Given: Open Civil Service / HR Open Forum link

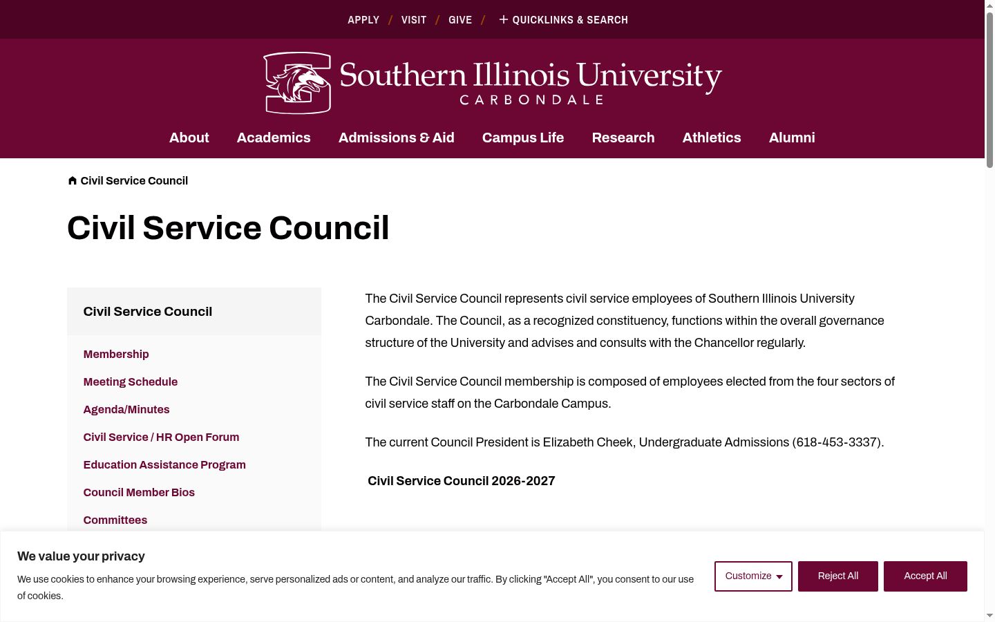Looking at the screenshot, I should coord(161,437).
